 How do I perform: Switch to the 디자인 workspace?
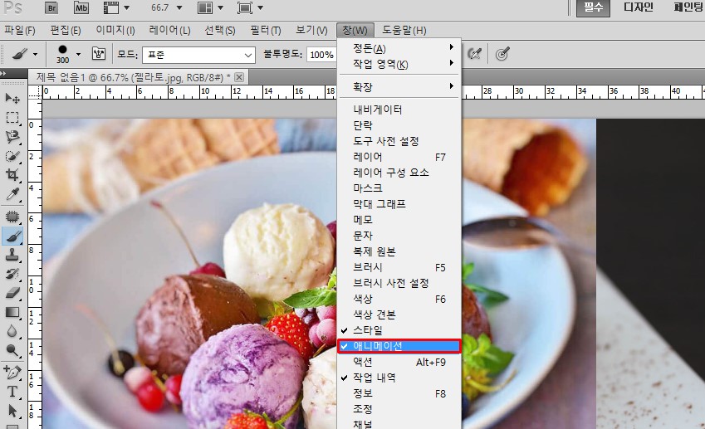coord(639,7)
